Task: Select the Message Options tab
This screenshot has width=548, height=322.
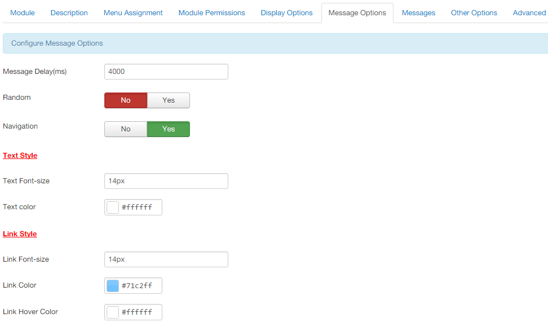Action: click(357, 13)
